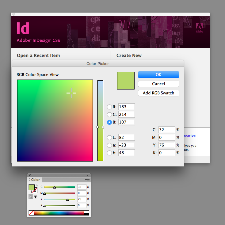The height and width of the screenshot is (225, 225).
Task: Click Formatting affects container icon
Action: point(31,197)
